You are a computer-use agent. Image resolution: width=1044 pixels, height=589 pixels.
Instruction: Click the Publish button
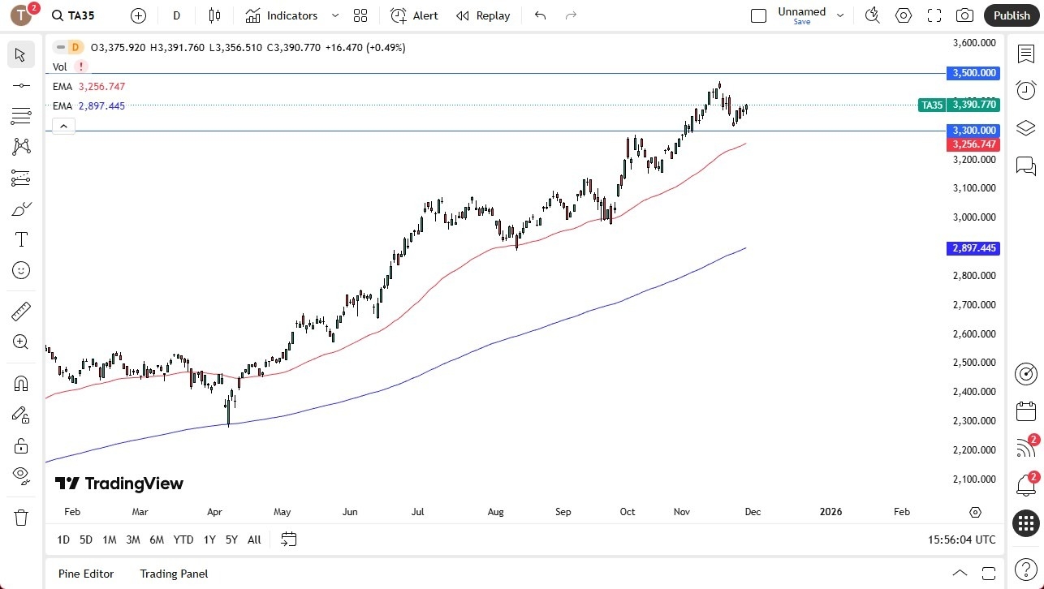(x=1011, y=15)
